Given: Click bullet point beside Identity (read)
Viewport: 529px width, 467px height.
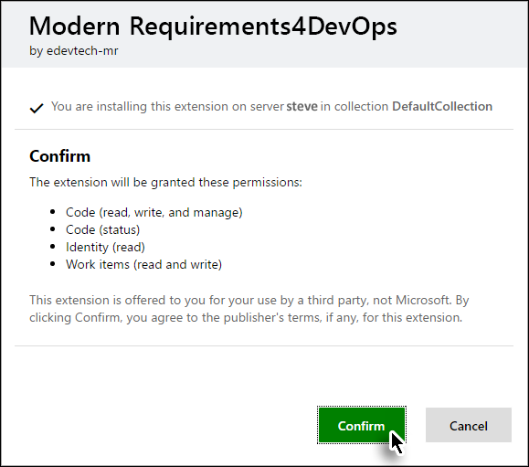Looking at the screenshot, I should [x=53, y=247].
